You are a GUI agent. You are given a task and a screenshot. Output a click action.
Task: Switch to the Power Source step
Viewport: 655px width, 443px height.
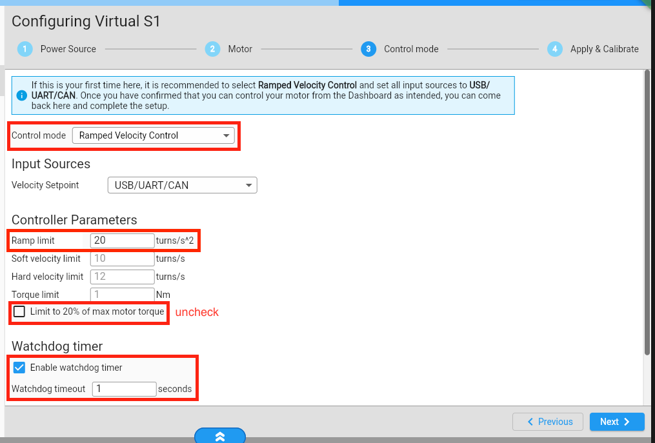[68, 49]
